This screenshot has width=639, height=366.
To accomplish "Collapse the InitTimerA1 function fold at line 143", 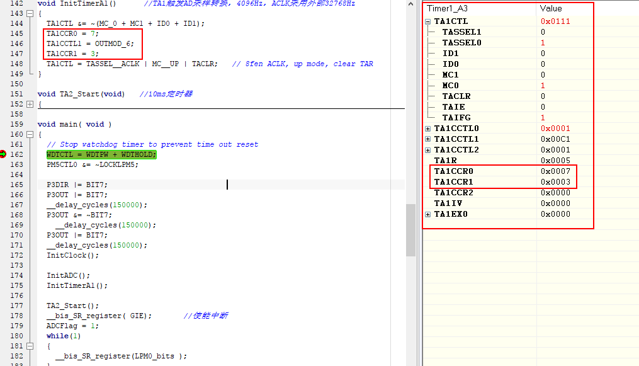I will click(30, 13).
